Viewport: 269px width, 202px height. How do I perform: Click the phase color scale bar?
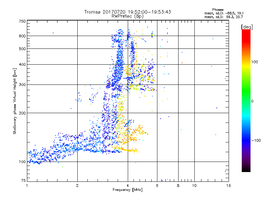click(x=246, y=101)
